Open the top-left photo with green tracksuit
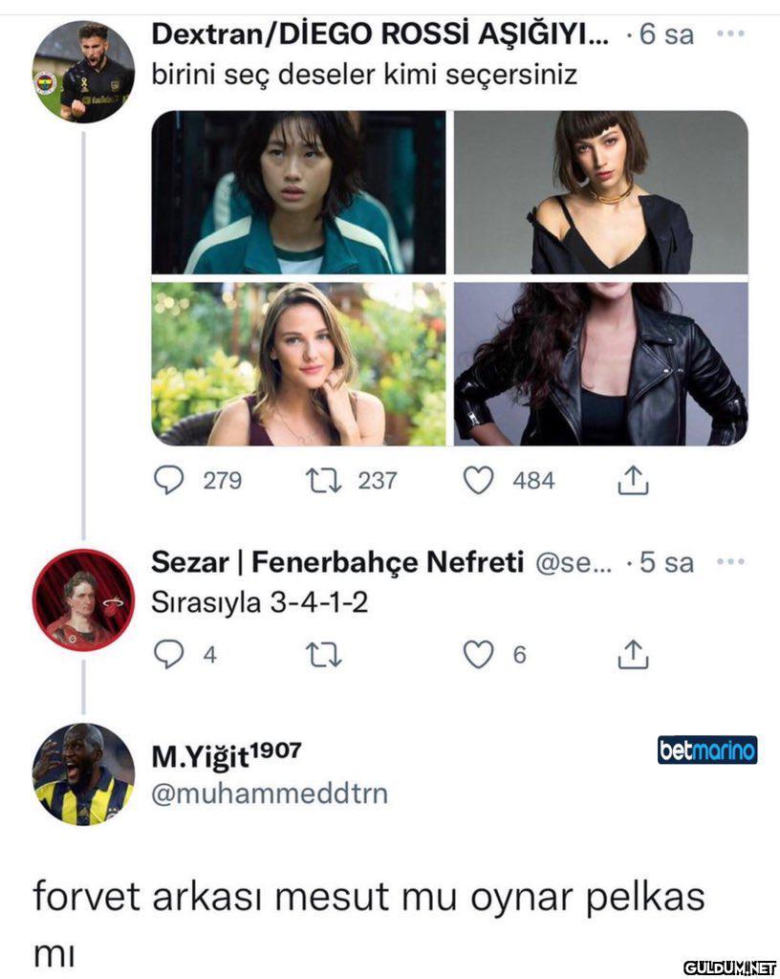This screenshot has height=979, width=780. (298, 192)
